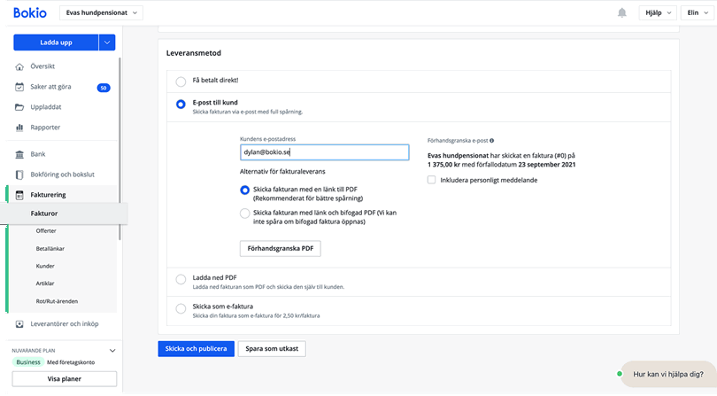Open the Elin user dropdown
This screenshot has width=717, height=396.
[x=697, y=12]
